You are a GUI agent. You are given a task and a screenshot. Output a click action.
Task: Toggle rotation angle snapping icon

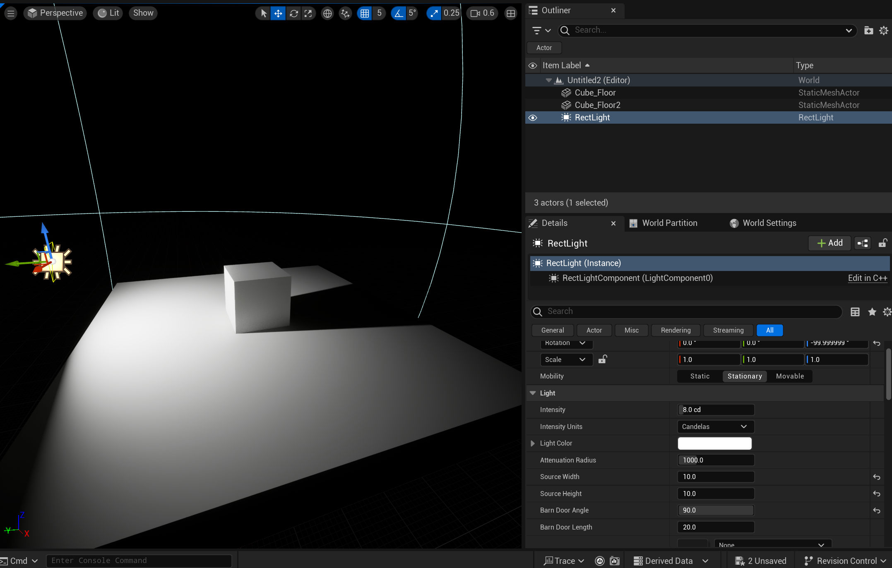[398, 14]
